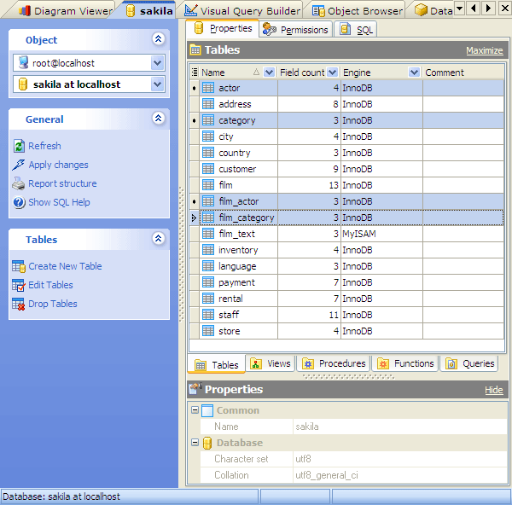Click the staff table row icon
The width and height of the screenshot is (512, 505).
(x=208, y=315)
